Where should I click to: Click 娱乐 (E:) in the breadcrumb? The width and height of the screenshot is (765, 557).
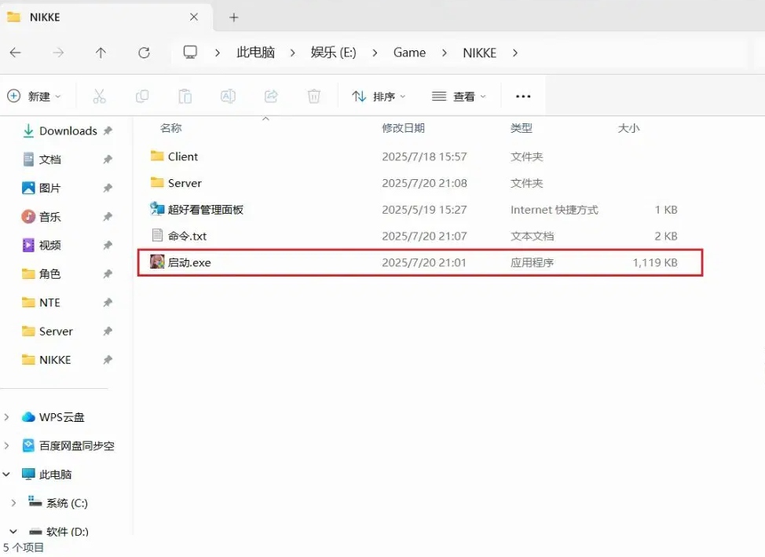click(333, 52)
